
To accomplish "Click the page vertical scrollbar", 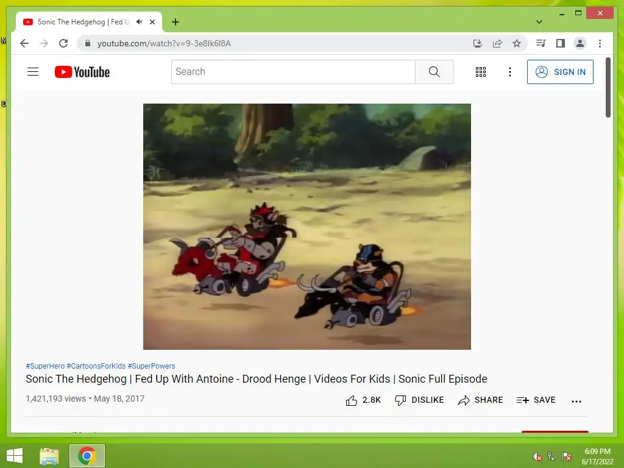I will point(608,88).
